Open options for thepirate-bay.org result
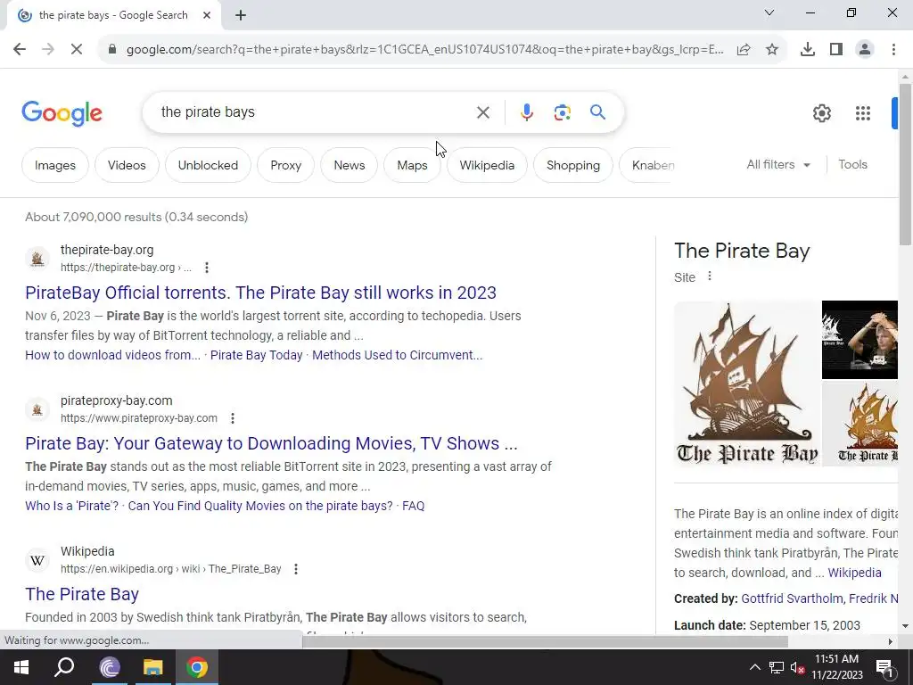This screenshot has height=685, width=913. [207, 268]
